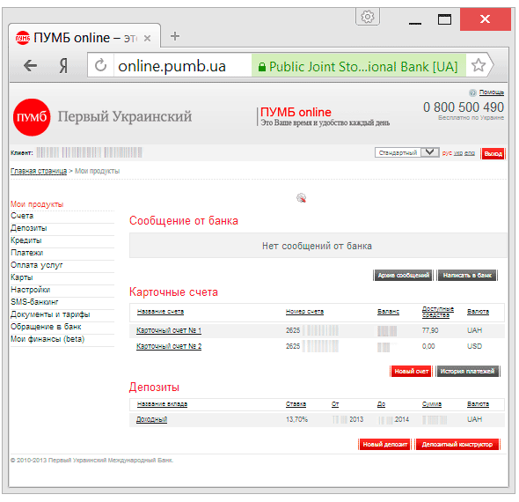The height and width of the screenshot is (502, 519).
Task: Sort by Название счета column
Action: click(160, 312)
